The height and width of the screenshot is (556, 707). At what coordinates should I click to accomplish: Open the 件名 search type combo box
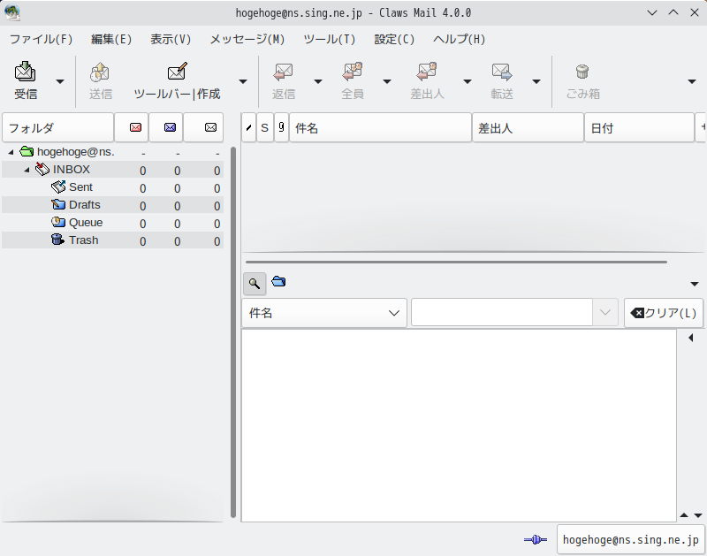coord(324,313)
